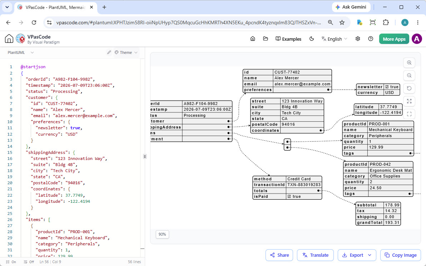Open the help question mark icon
Image resolution: width=426 pixels, height=266 pixels.
tap(371, 39)
